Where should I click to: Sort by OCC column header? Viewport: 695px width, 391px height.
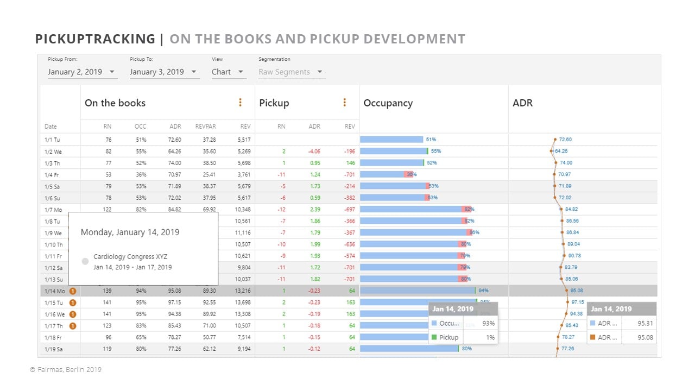[140, 127]
